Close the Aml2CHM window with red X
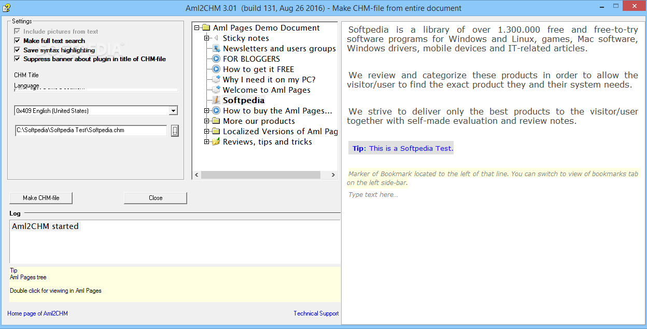Viewport: 647px width, 329px height. tap(635, 6)
